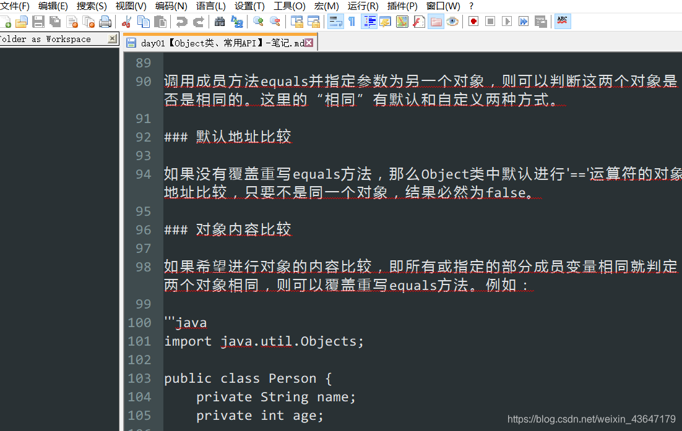Toggle file monitoring eye icon

tap(452, 21)
